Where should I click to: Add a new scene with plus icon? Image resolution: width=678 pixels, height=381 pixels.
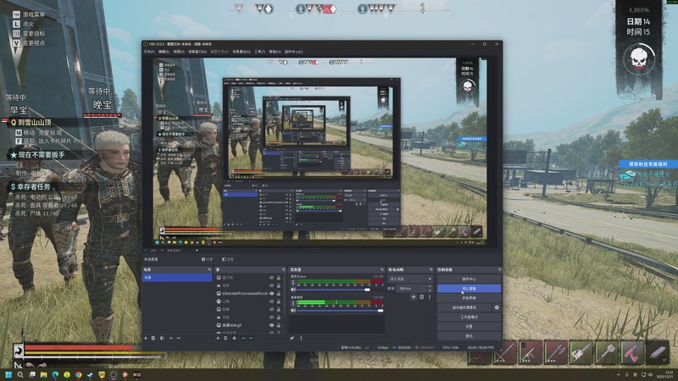click(x=146, y=338)
